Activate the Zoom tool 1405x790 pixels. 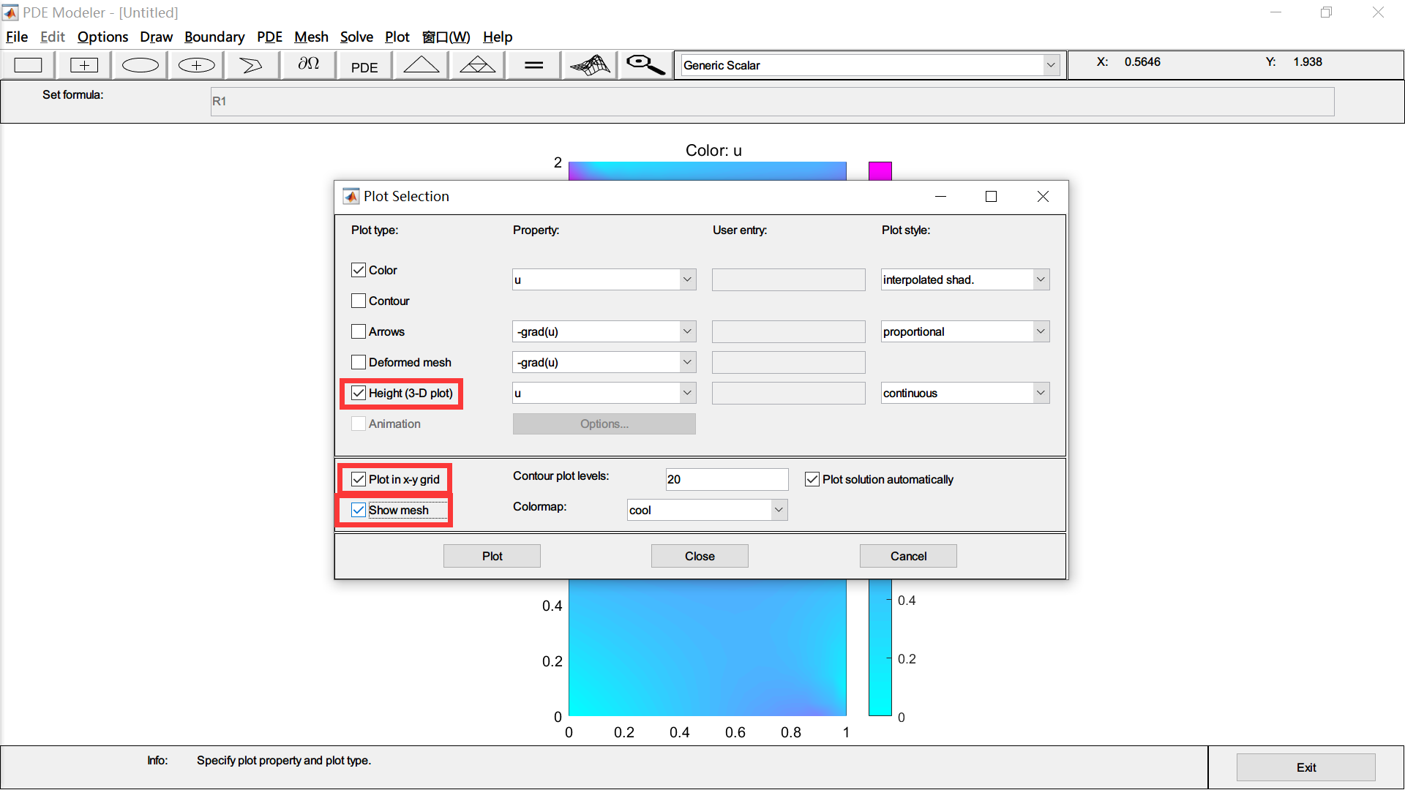644,64
